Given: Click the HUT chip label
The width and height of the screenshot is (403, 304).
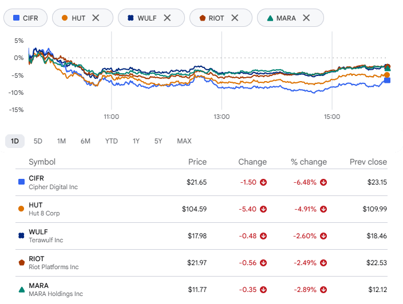Looking at the screenshot, I should (x=78, y=18).
